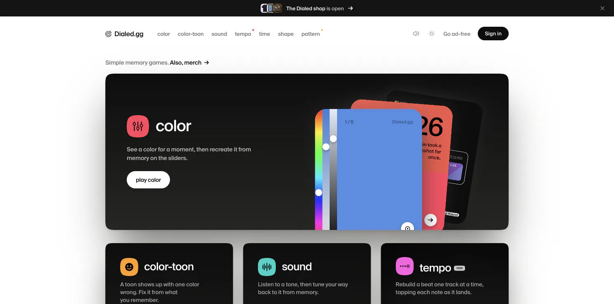The width and height of the screenshot is (614, 304).
Task: Open the color game from nav
Action: click(164, 34)
